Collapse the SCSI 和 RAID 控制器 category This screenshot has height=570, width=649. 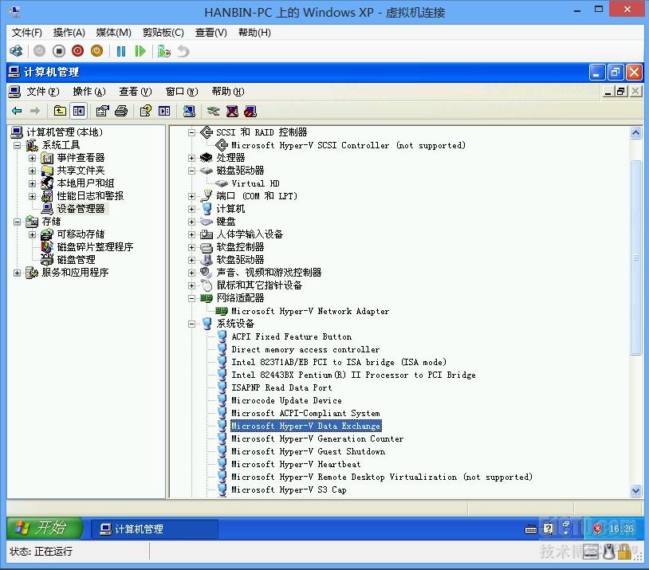[x=191, y=133]
